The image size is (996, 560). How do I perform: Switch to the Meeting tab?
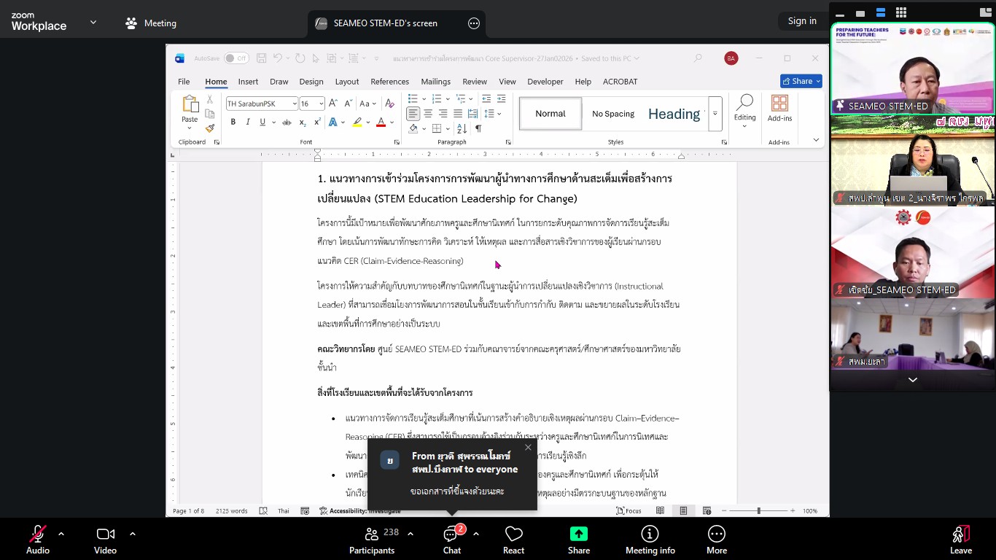tap(151, 23)
